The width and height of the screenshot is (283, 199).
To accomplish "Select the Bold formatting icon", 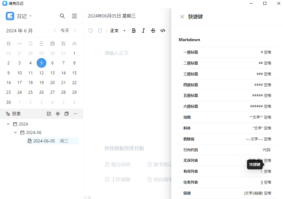I will [x=133, y=31].
